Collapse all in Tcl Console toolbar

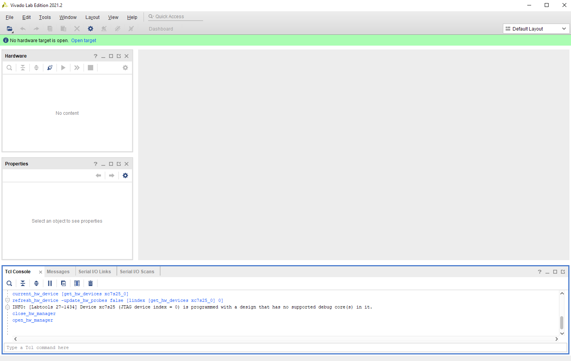(23, 283)
